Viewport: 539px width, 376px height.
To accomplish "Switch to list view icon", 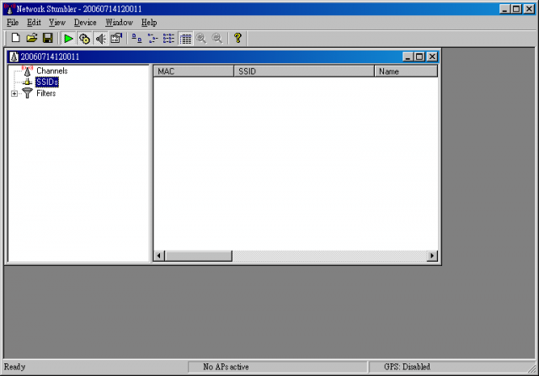I will tap(168, 38).
